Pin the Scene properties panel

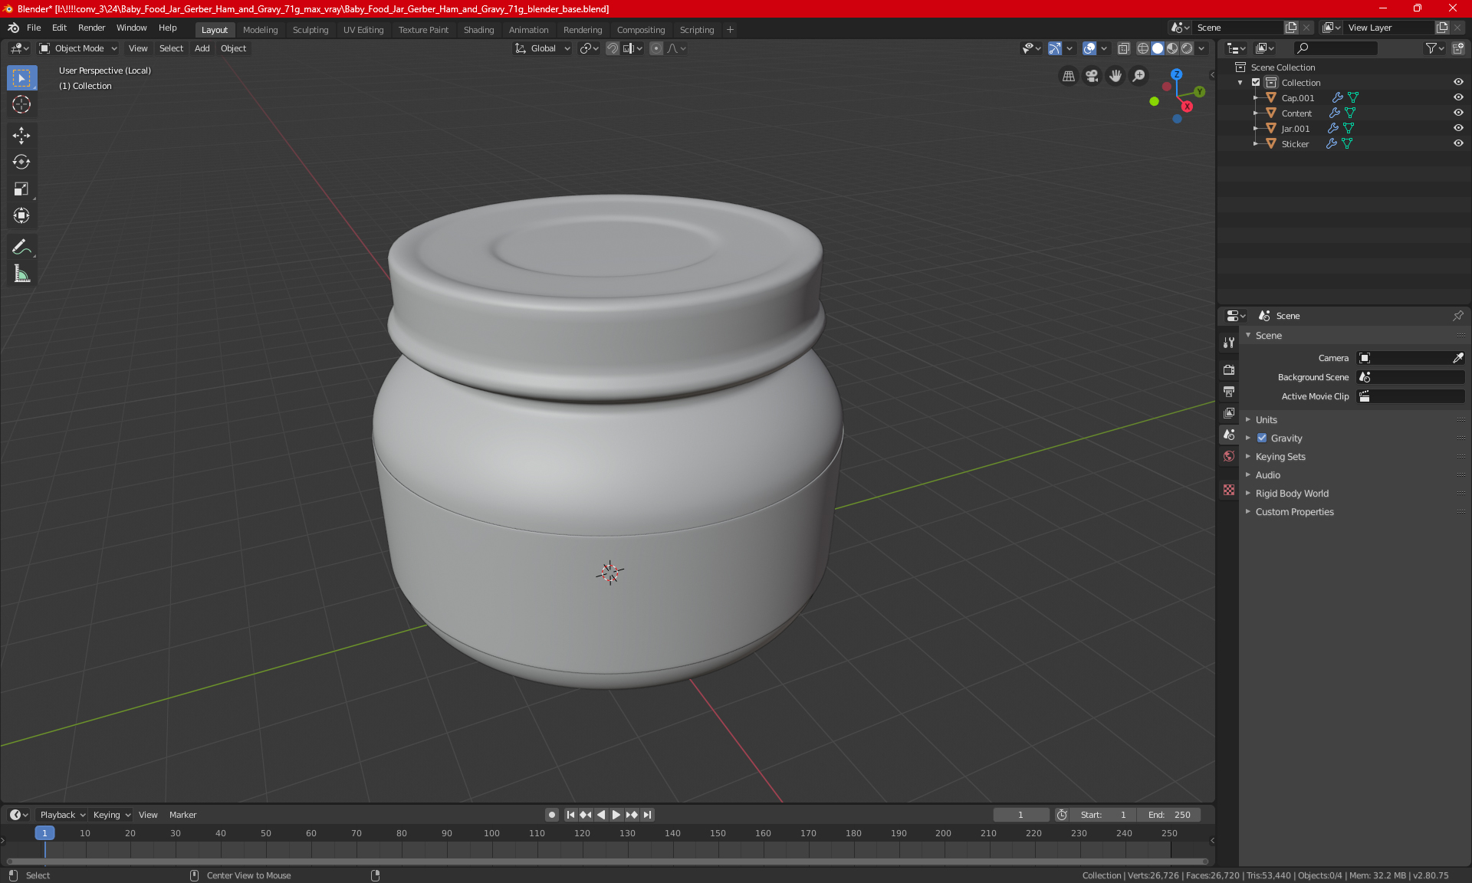[x=1457, y=316]
